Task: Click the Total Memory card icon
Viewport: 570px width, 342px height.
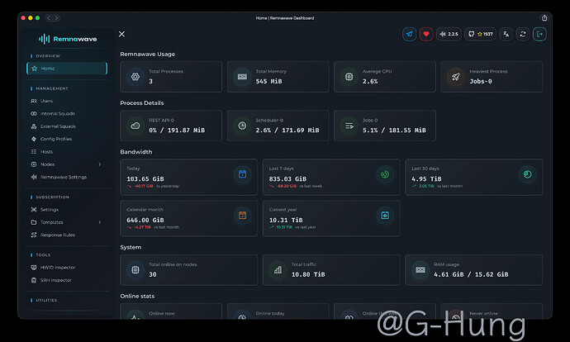Action: (242, 77)
